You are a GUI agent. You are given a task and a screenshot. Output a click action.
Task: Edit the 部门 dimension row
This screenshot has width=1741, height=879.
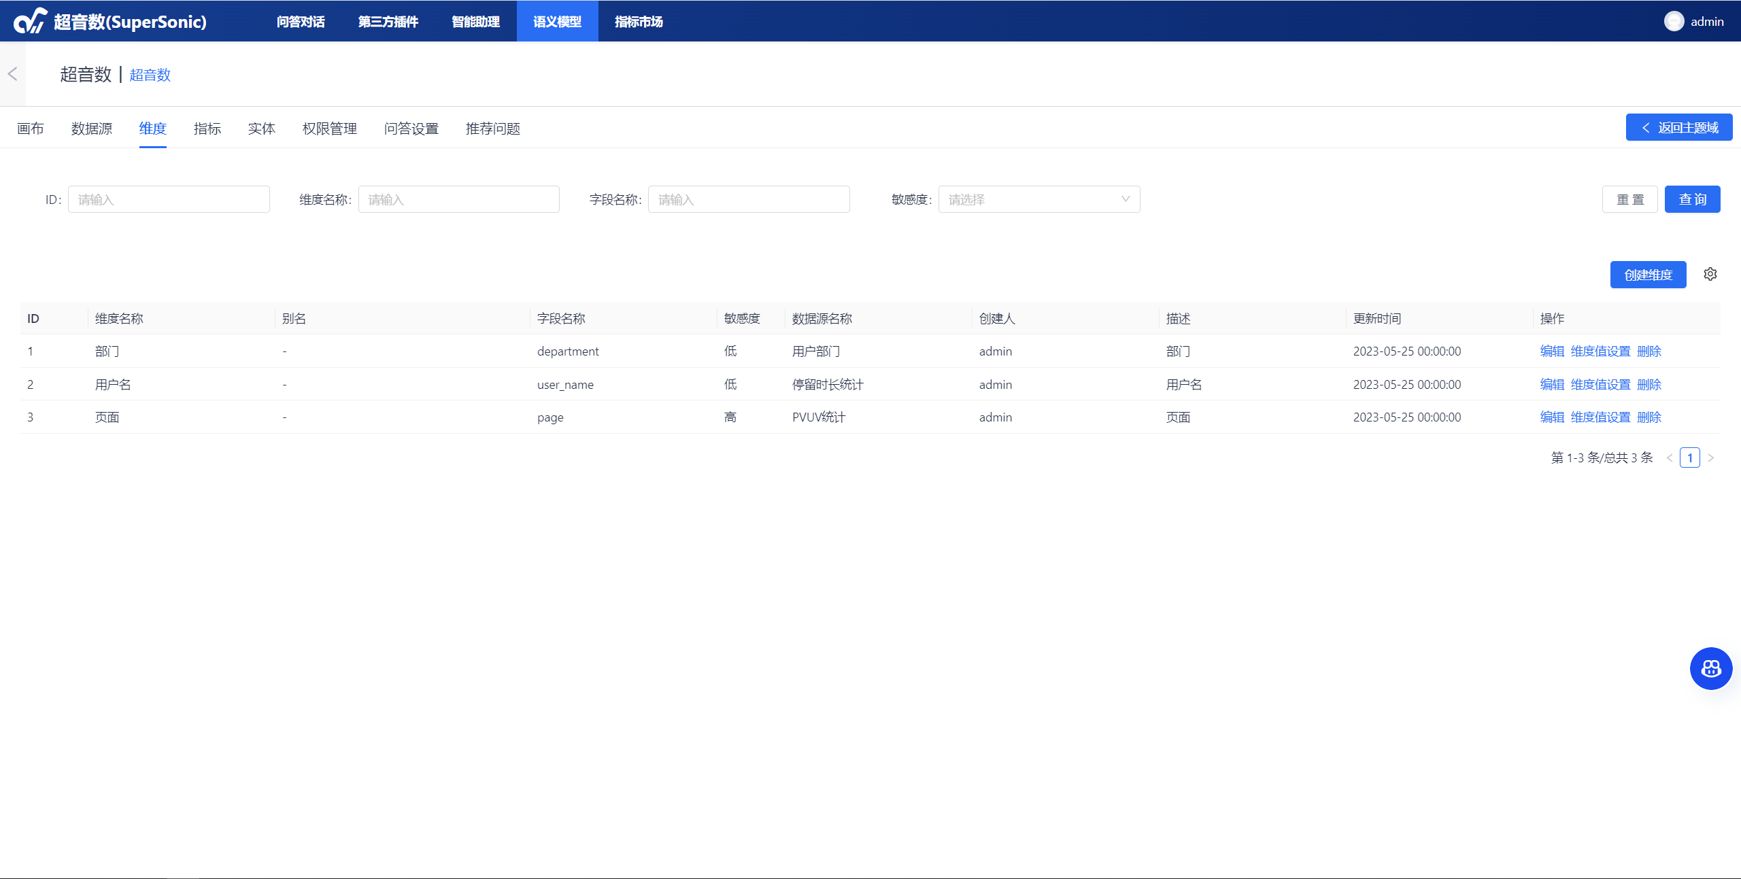(x=1552, y=351)
